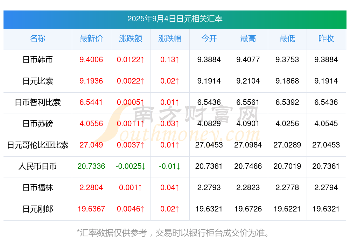
Task: Click the 最高 column header
Action: [248, 39]
